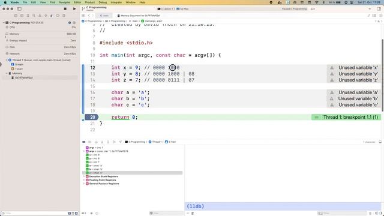
Task: Open the File menu
Action: [25, 2]
